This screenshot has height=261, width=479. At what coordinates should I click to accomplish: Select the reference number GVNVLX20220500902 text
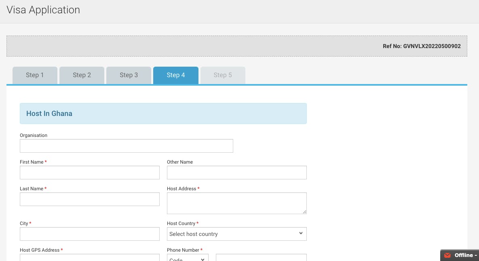coord(432,46)
